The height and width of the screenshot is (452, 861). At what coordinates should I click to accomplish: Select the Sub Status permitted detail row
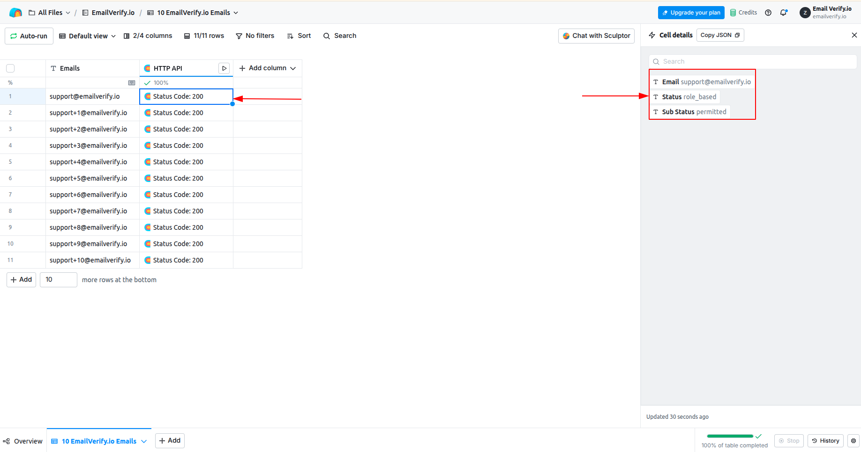point(690,112)
